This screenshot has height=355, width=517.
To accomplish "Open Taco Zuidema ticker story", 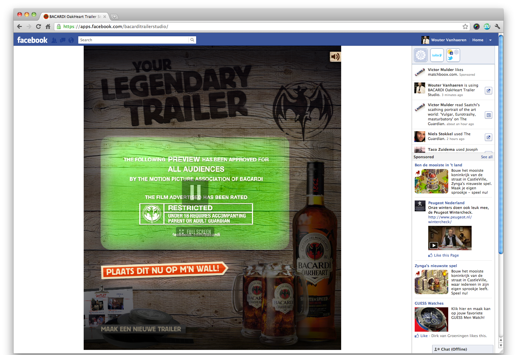I will (x=453, y=149).
